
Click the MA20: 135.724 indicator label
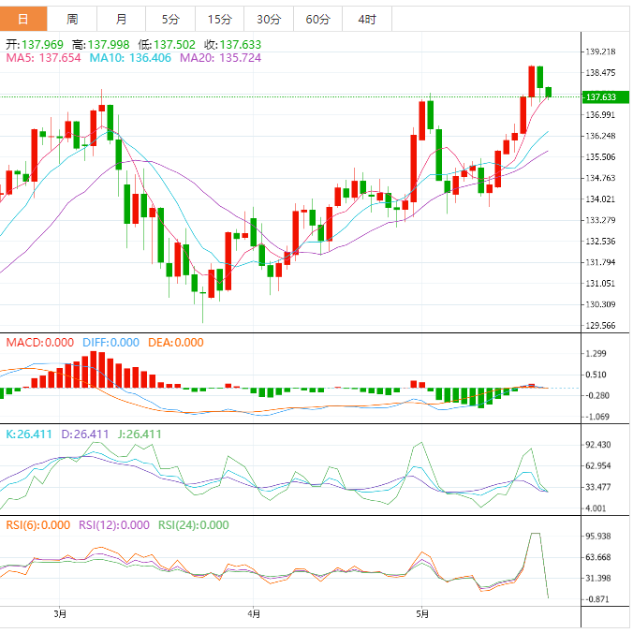(x=220, y=58)
